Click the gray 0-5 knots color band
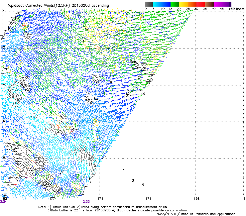Image resolution: width=246 pixels, height=216 pixels. pos(149,4)
